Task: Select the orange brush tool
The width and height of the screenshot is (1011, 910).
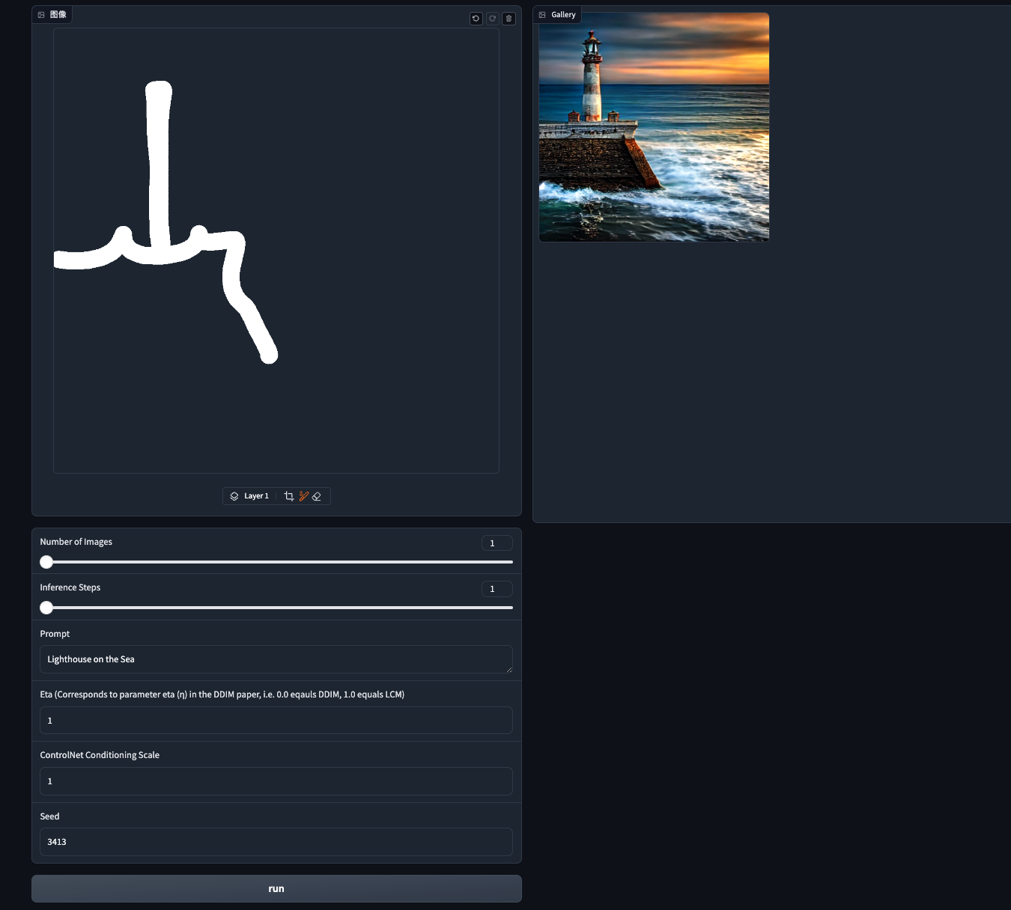Action: click(303, 496)
